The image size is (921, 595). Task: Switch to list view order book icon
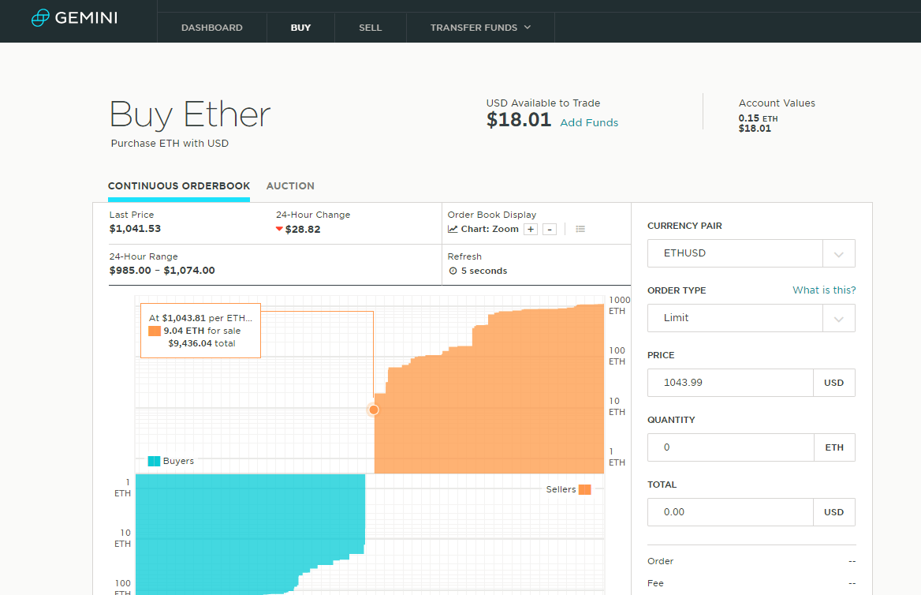pos(580,230)
